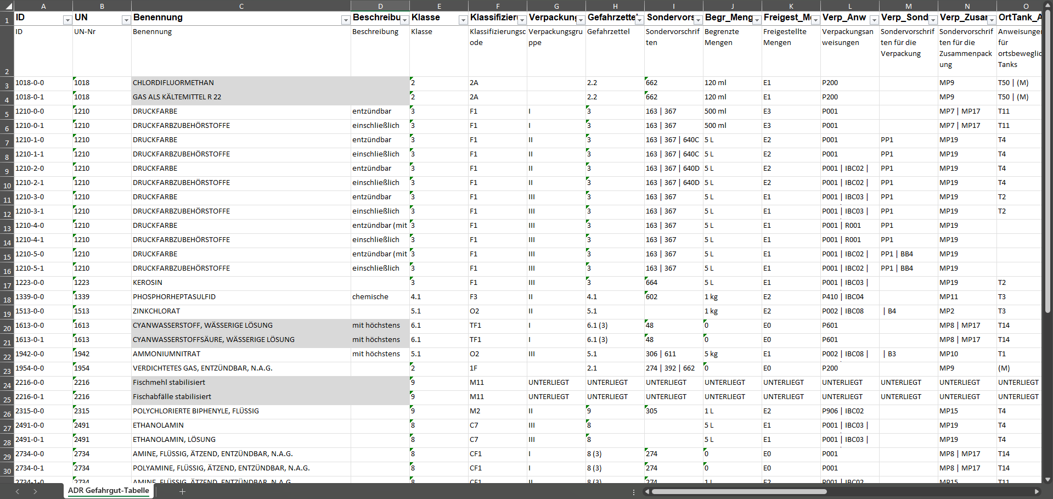Click the horizontal scrollbar right arrow
The image size is (1053, 499).
[1037, 491]
